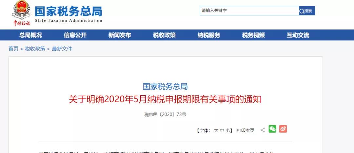Image resolution: width=354 pixels, height=153 pixels.
Task: Open the 纳税服务 menu
Action: click(209, 35)
